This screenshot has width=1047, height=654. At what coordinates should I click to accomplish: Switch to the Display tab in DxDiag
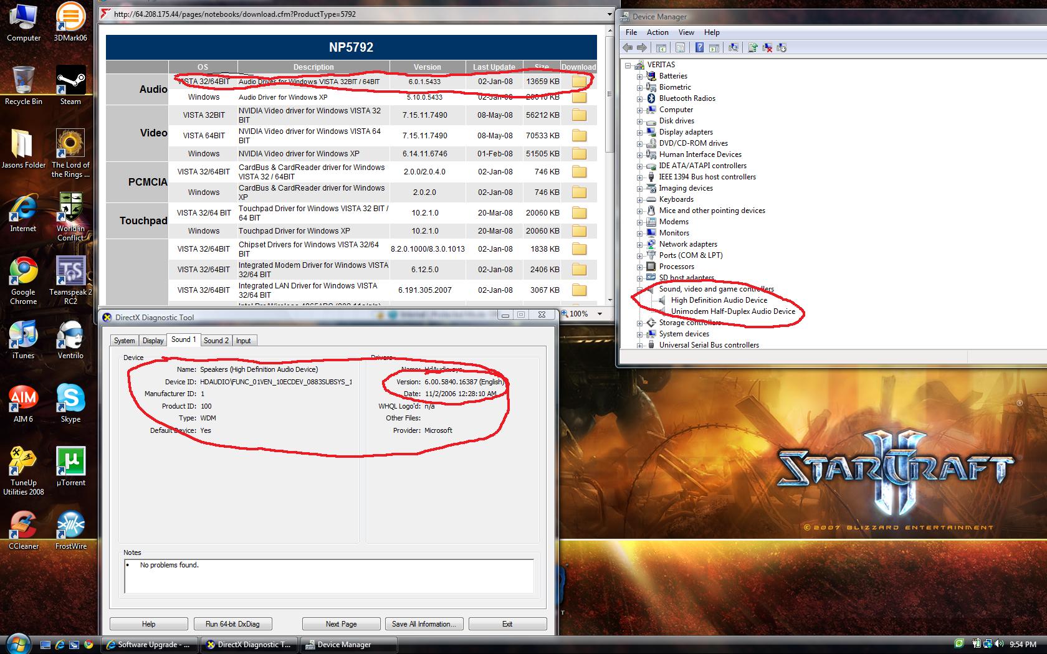(x=153, y=341)
